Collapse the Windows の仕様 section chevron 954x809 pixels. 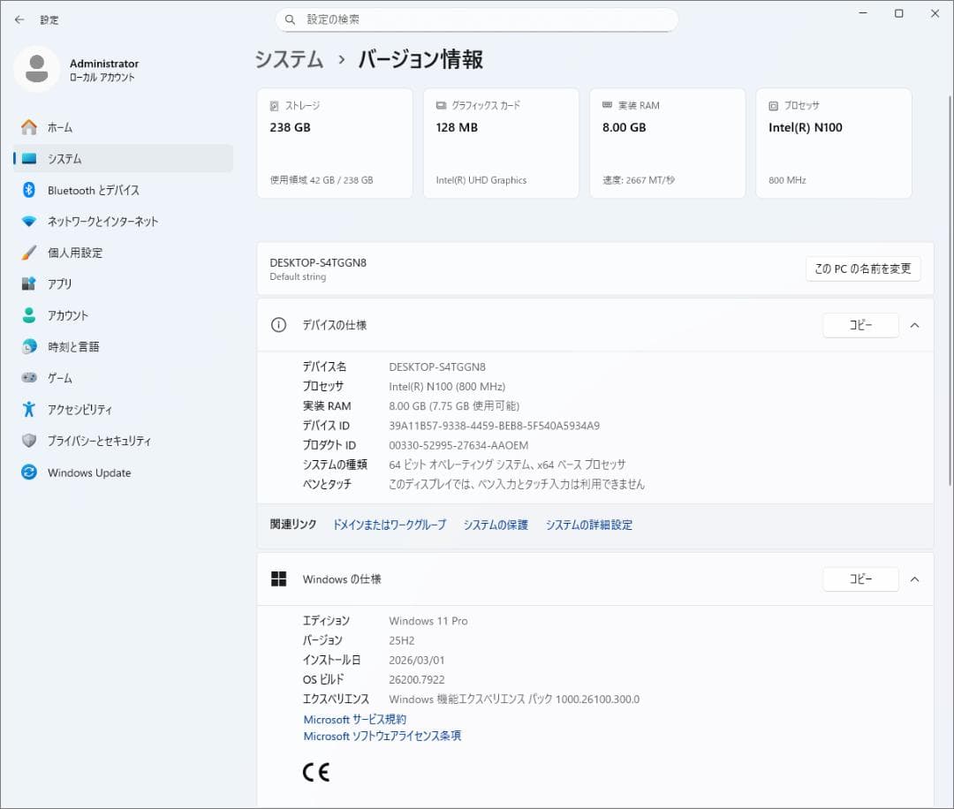914,579
